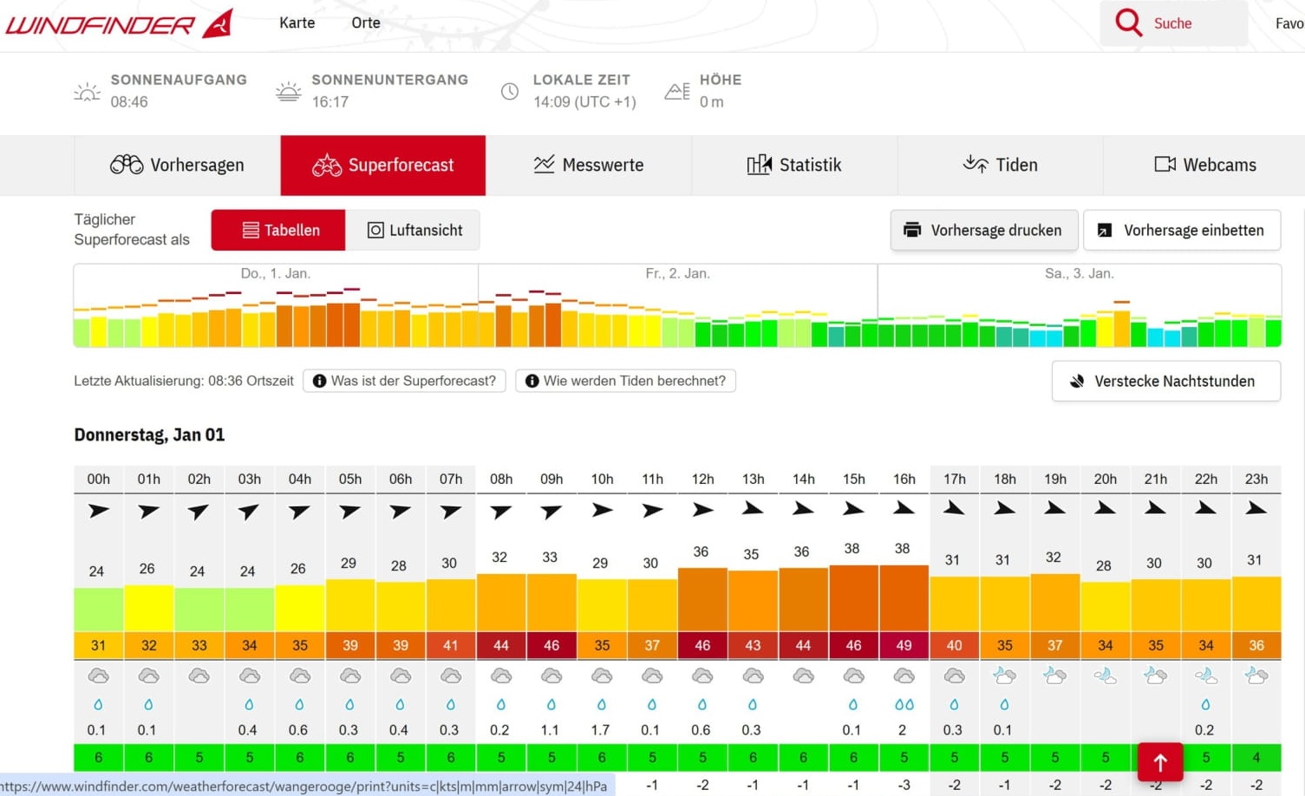Click the Windfinder logo
Screen dimensions: 1305x796
[x=119, y=23]
